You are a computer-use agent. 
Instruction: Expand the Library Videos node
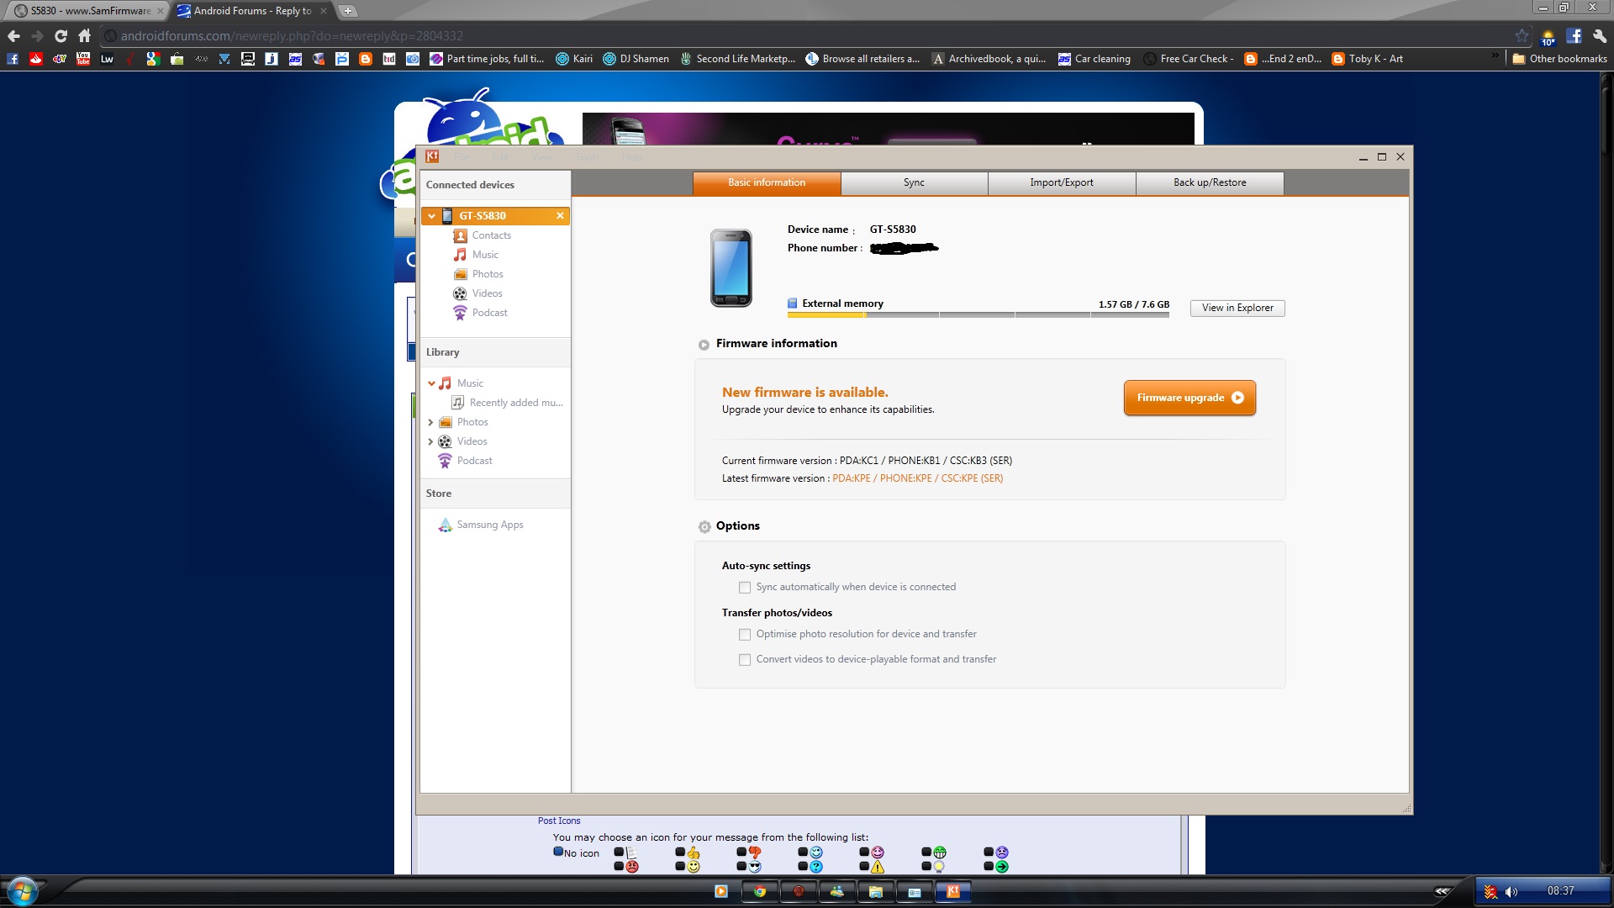coord(431,441)
